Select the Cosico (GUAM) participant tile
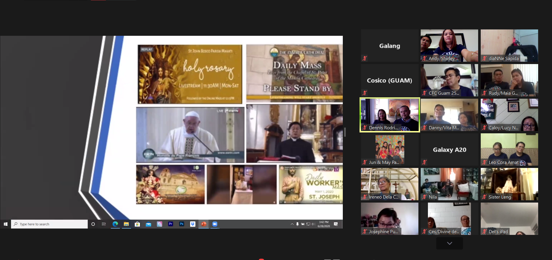Screen dimensions: 552x260 [x=390, y=80]
